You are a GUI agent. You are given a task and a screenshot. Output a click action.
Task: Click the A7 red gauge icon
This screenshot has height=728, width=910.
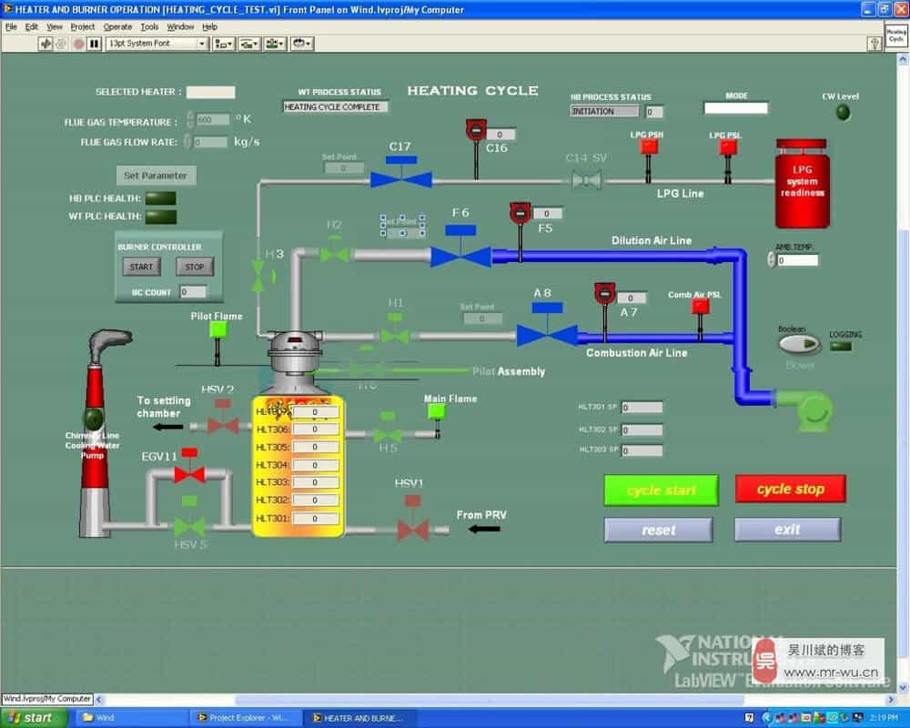tap(605, 293)
